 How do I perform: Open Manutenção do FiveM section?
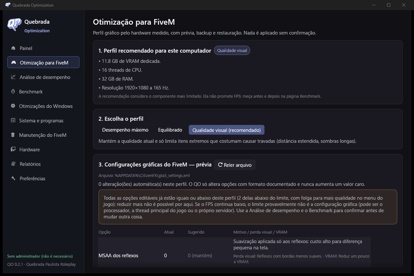43,135
